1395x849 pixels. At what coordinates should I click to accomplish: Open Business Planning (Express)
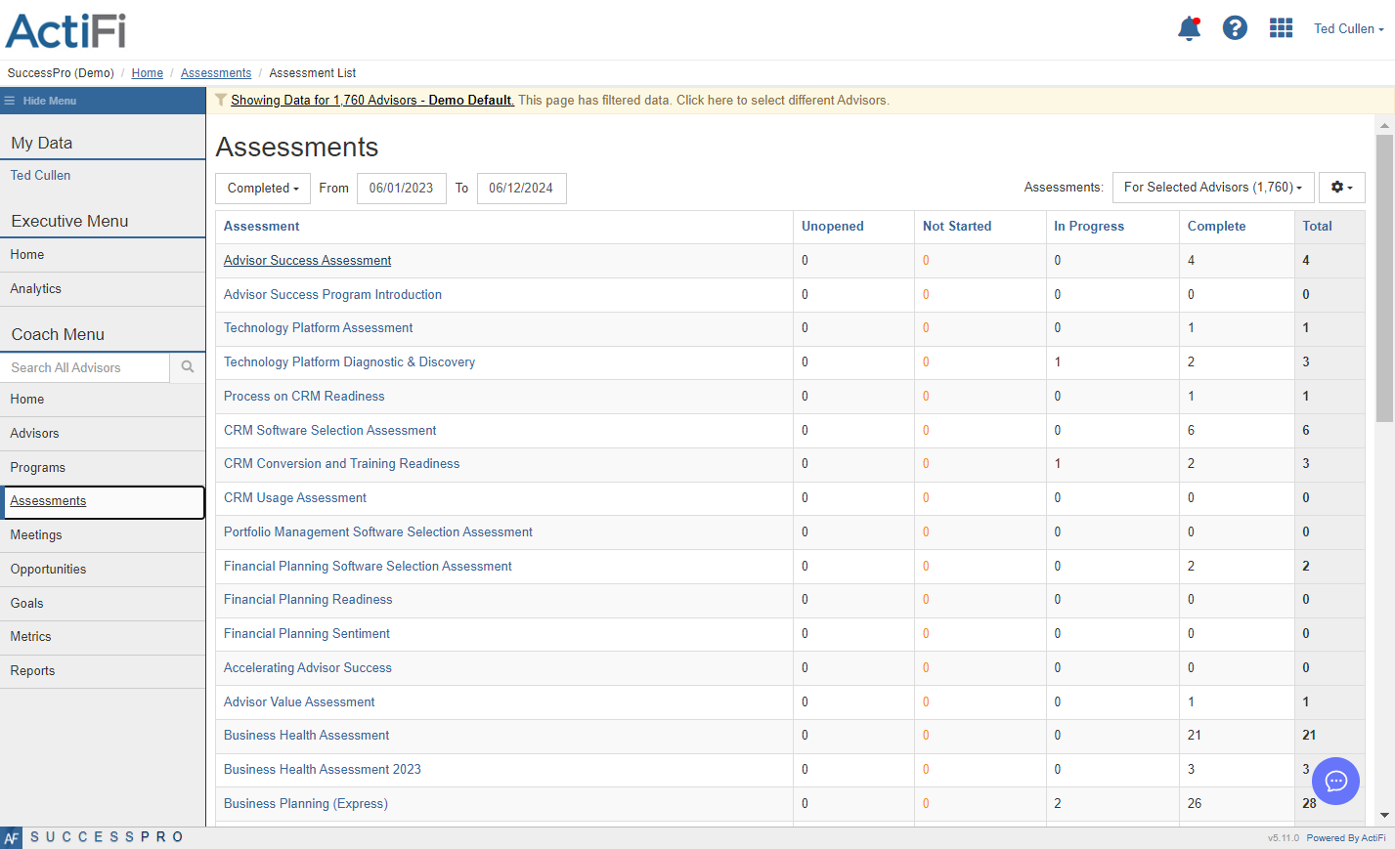tap(306, 804)
